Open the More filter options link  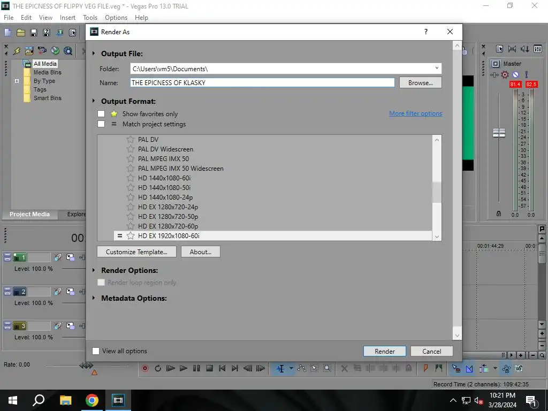point(415,113)
